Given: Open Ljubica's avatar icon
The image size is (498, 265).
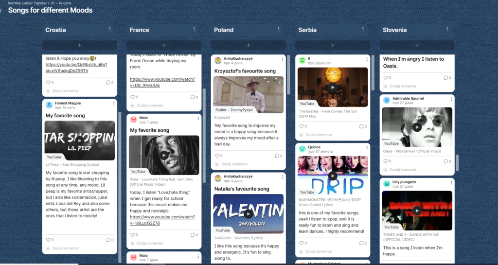Looking at the screenshot, I should coord(302,148).
